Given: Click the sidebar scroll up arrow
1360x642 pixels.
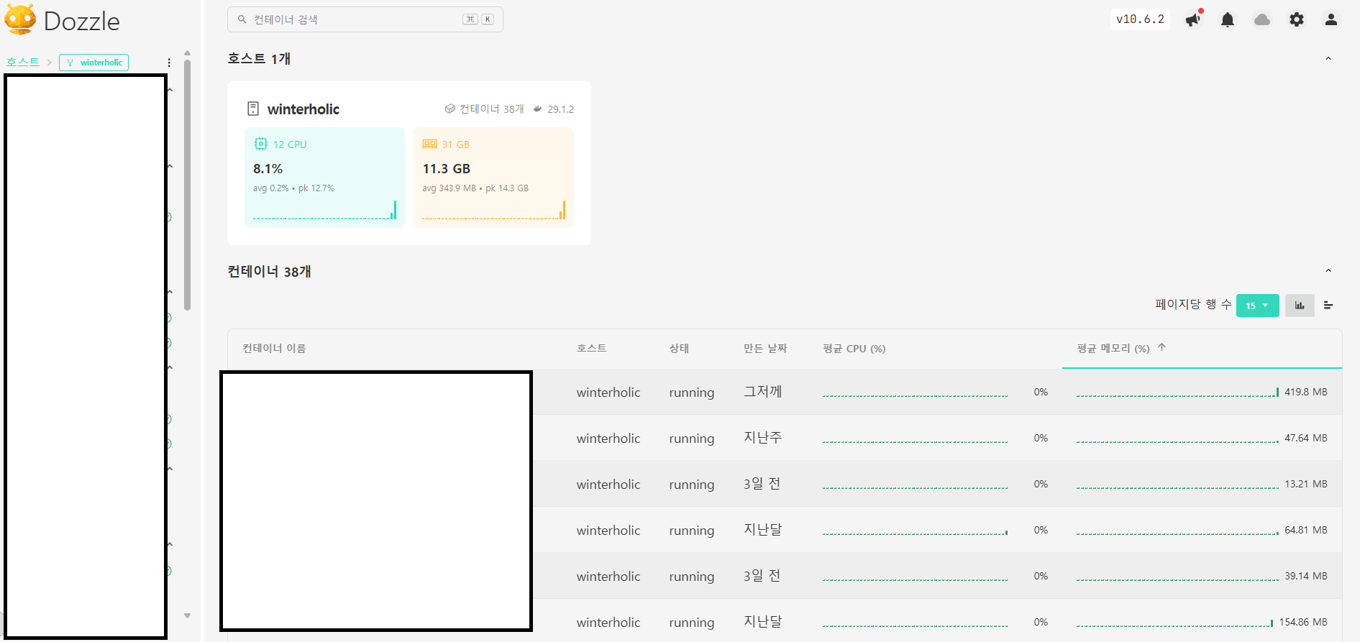Looking at the screenshot, I should (187, 53).
